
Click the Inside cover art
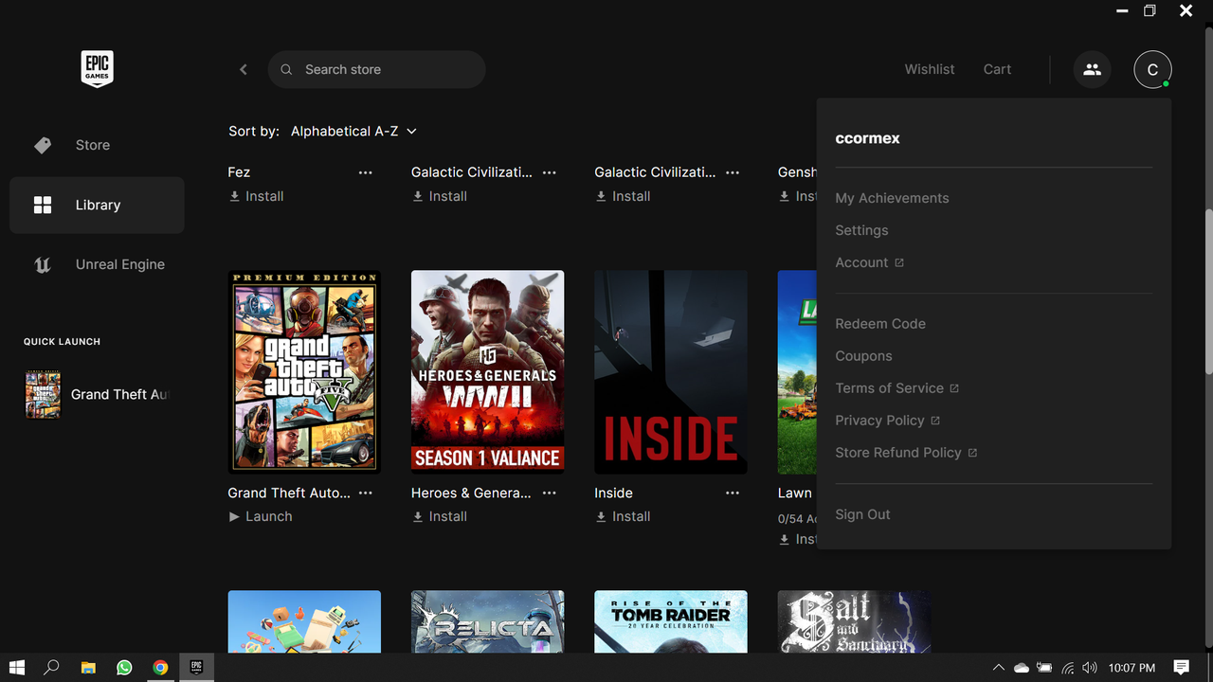pos(671,372)
